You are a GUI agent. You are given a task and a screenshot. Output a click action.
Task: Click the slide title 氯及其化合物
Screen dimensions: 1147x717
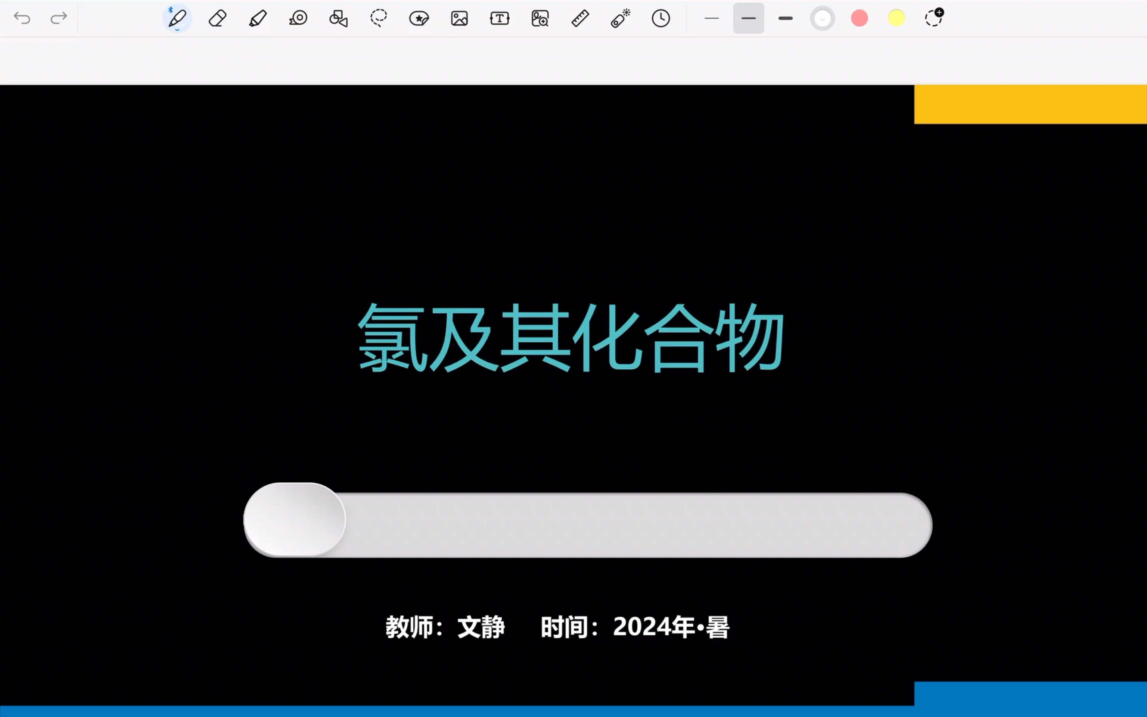(x=571, y=338)
